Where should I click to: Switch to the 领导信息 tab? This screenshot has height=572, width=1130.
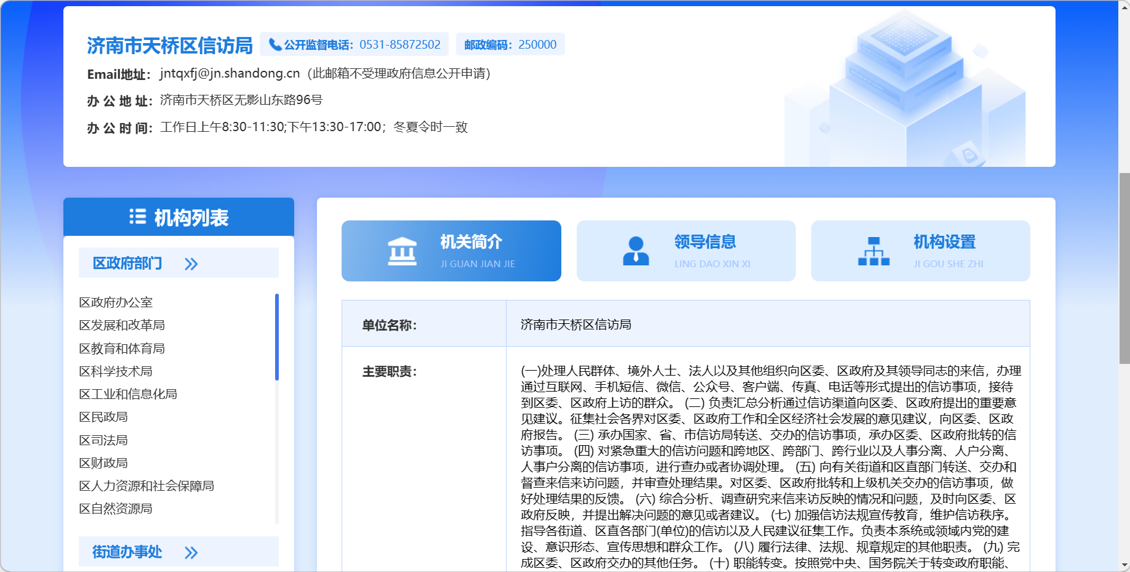coord(686,251)
